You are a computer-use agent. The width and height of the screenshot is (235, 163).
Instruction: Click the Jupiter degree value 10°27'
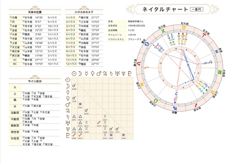[x=39, y=39]
